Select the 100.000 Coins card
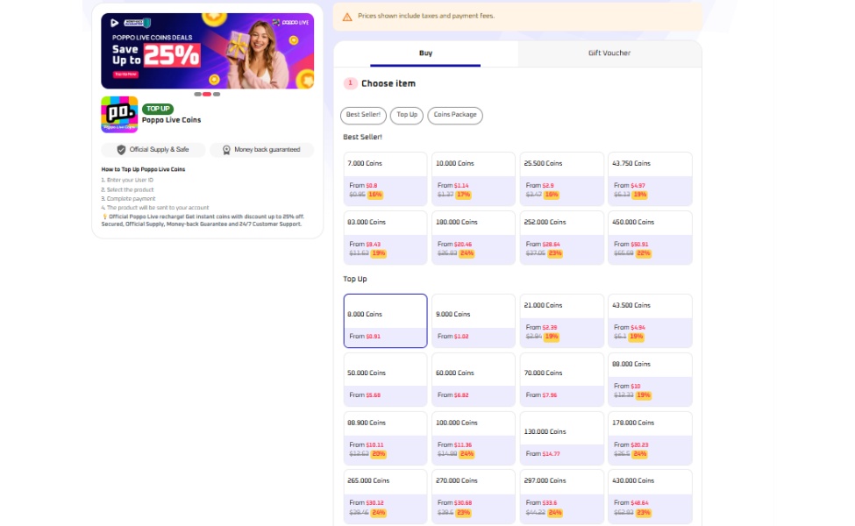Viewport: 855px width, 526px height. (474, 438)
